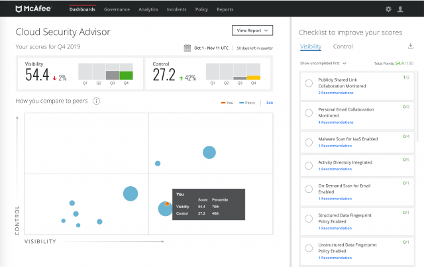424x267 pixels.
Task: Open Dashboards menu
Action: click(x=82, y=9)
